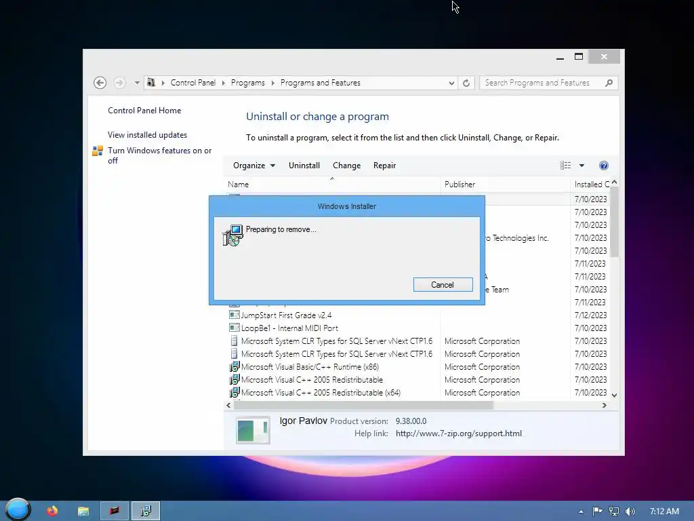Screen dimensions: 694x521
Task: Click the Windows features shield icon
Action: pyautogui.click(x=98, y=151)
